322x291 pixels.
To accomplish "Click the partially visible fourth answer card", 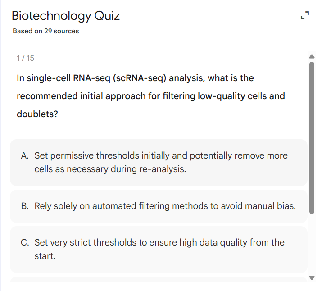I will pyautogui.click(x=159, y=280).
